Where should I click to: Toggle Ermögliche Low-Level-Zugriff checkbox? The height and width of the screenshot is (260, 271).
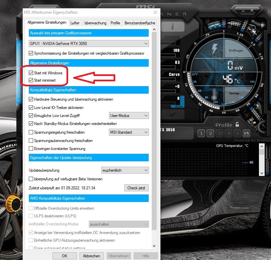coord(31,116)
